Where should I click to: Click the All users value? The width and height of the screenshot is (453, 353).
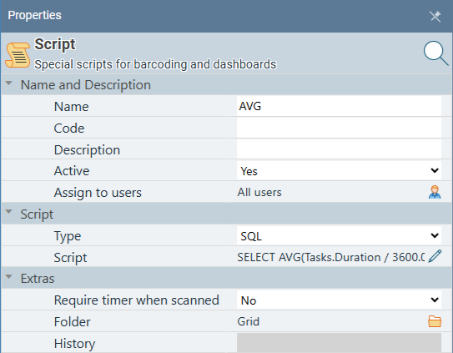click(259, 192)
